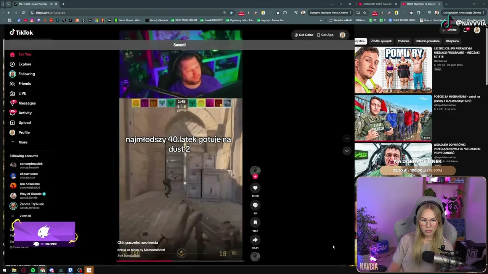This screenshot has width=488, height=274.
Task: Open Way of Blonde's account
Action: click(28, 196)
